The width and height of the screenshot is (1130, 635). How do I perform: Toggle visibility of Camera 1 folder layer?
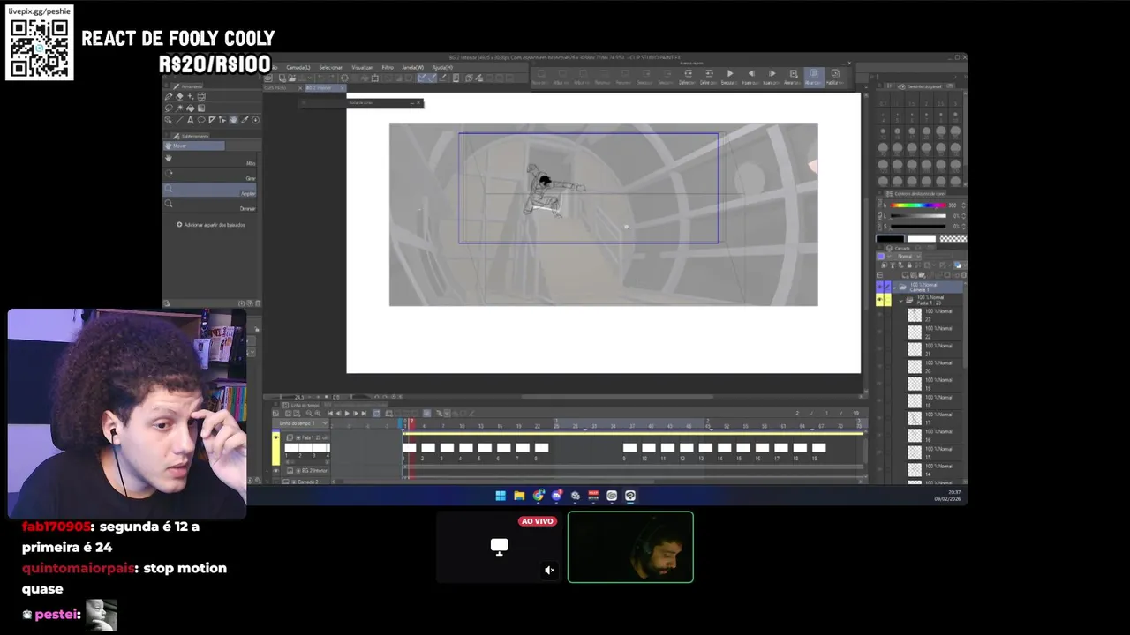pos(880,287)
